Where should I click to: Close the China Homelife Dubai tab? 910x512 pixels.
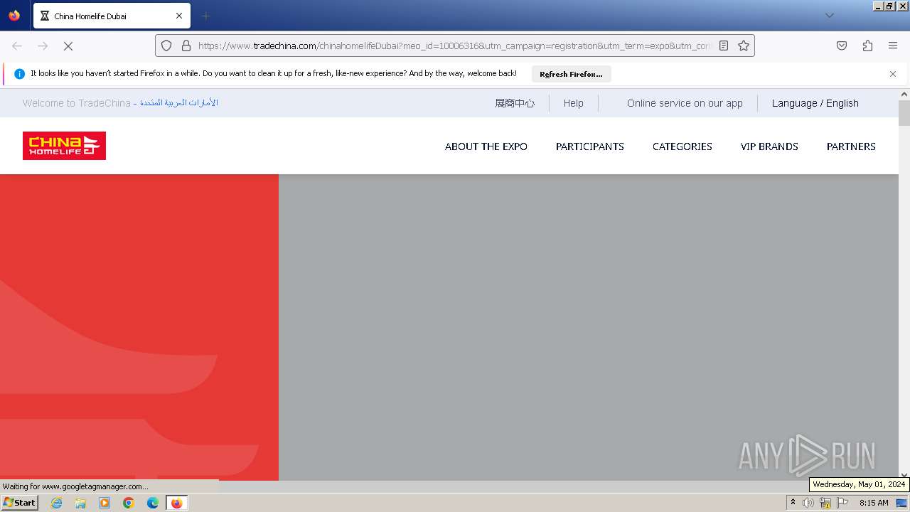point(179,16)
